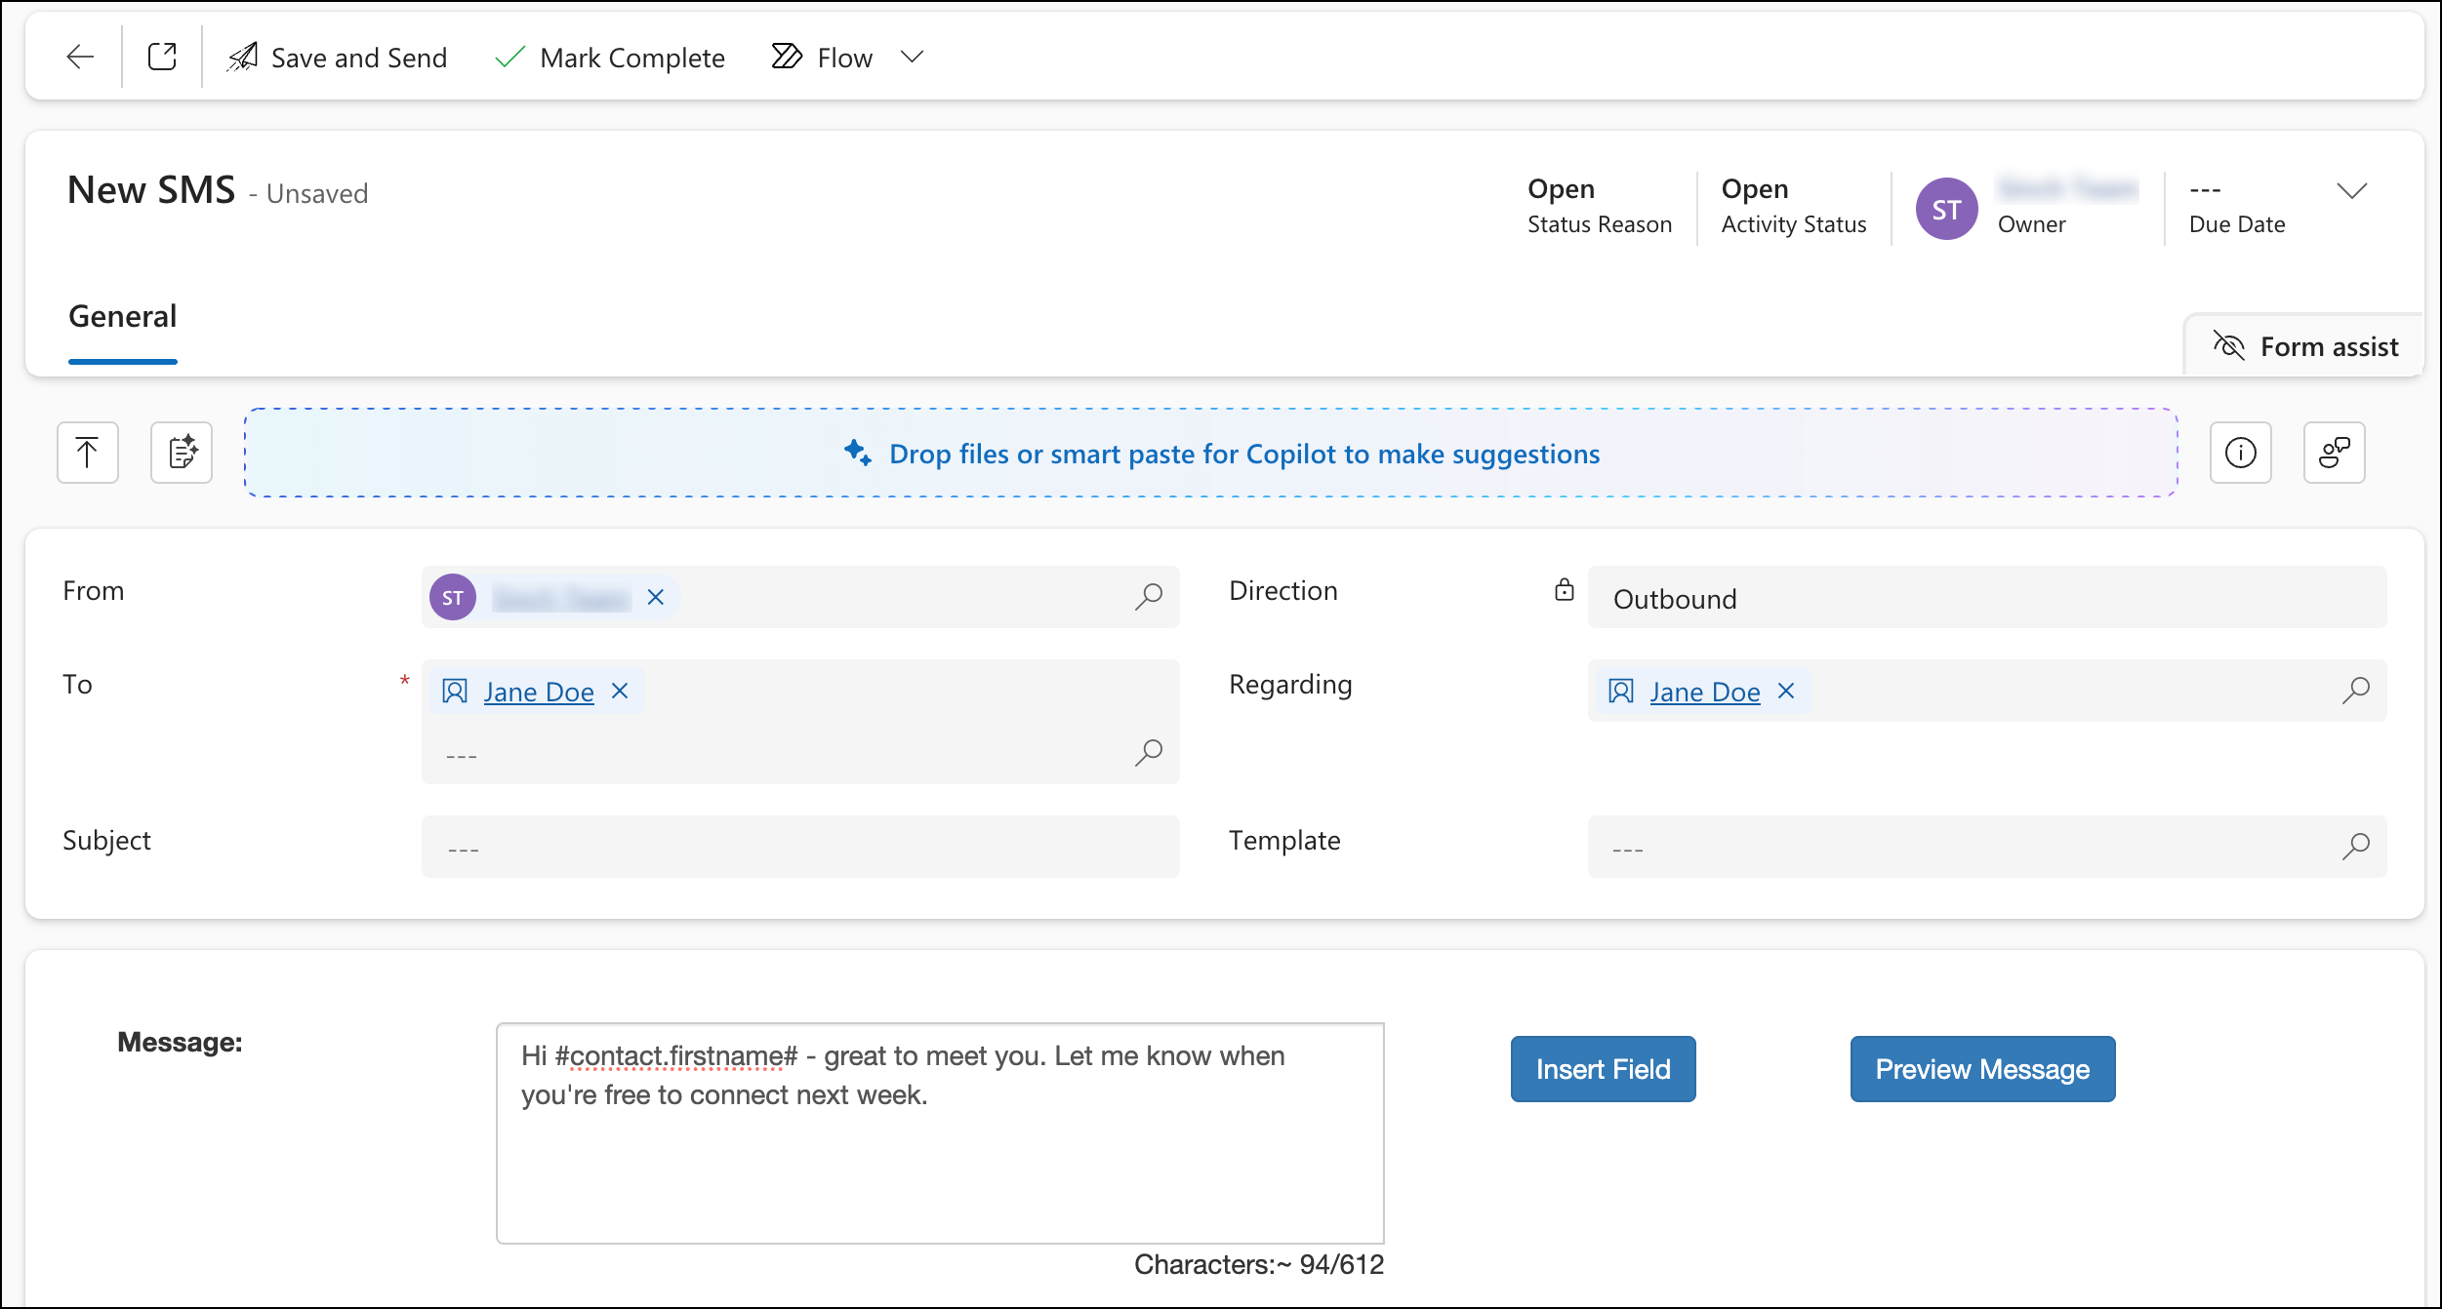Open the Regarding field search magnifier
Screen dimensions: 2442x1309
[2357, 691]
